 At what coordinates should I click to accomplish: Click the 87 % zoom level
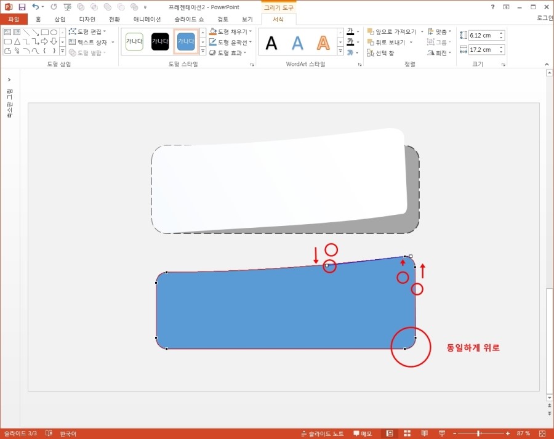tap(523, 433)
